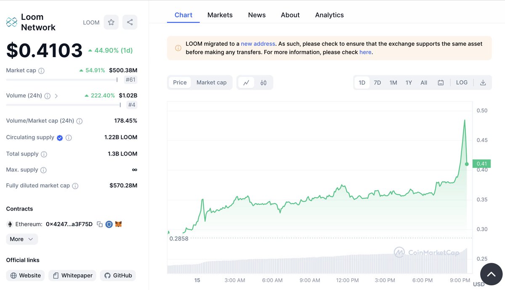505x290 pixels.
Task: Select the 7D time range
Action: click(x=377, y=82)
